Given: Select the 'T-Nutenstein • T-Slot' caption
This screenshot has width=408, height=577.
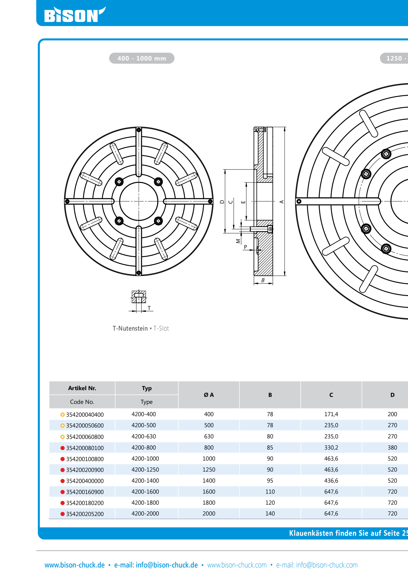Looking at the screenshot, I should pyautogui.click(x=141, y=328).
